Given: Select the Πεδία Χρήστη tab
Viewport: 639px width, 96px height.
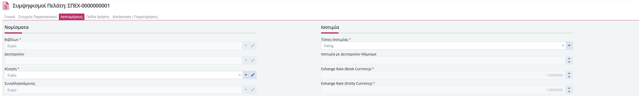Looking at the screenshot, I should tap(98, 17).
